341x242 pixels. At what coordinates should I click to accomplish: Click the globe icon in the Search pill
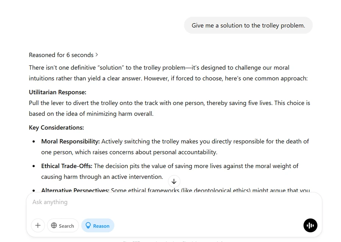(54, 225)
